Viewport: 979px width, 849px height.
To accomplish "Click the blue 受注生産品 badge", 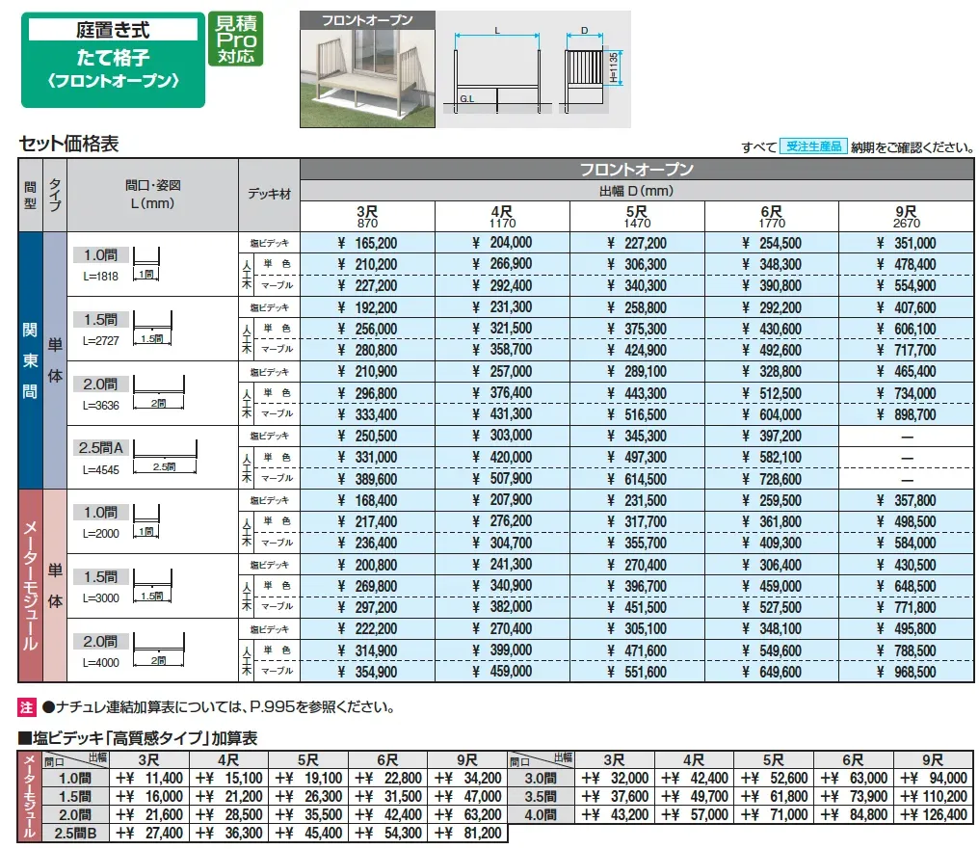I will (x=813, y=146).
